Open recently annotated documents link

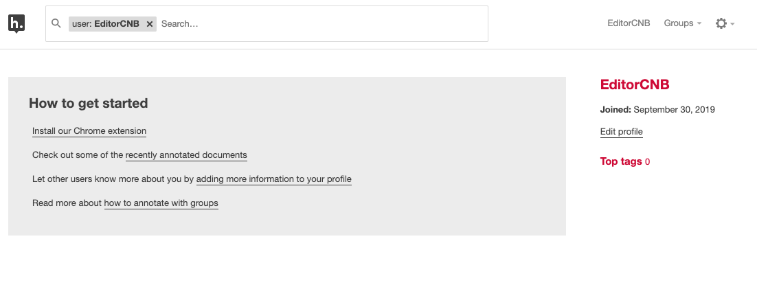186,155
